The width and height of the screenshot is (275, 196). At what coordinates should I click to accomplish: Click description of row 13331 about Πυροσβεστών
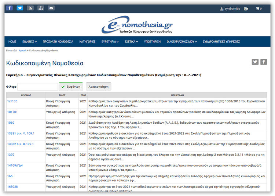pyautogui.click(x=177, y=135)
